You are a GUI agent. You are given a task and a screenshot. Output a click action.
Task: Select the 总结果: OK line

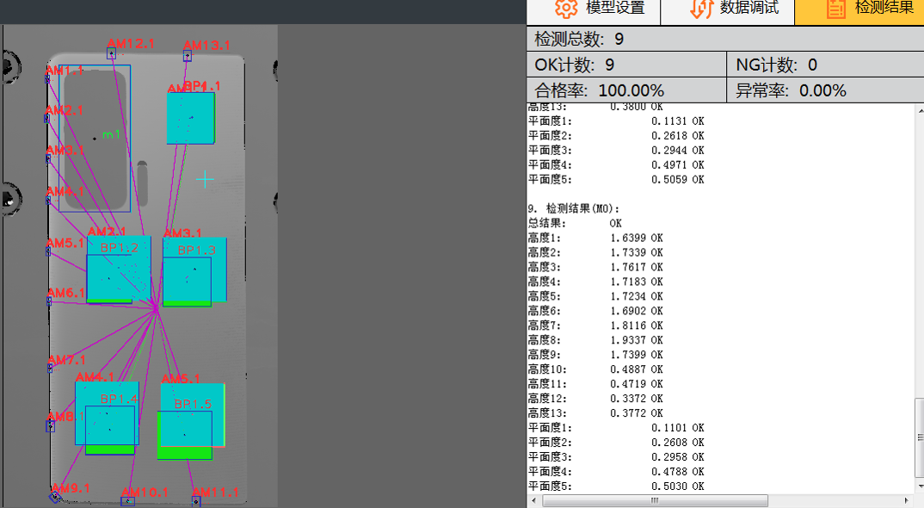point(575,223)
